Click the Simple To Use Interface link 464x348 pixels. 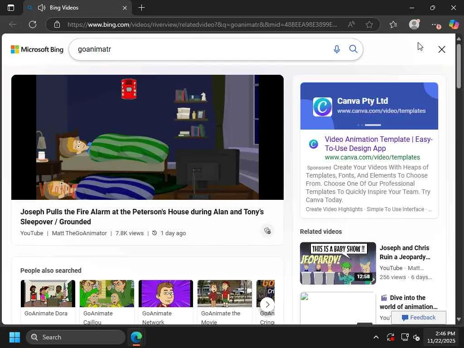pyautogui.click(x=395, y=209)
